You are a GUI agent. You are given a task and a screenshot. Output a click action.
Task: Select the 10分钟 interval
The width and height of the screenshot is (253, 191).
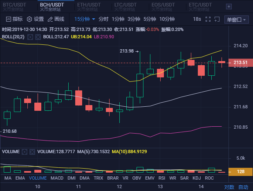pos(167,19)
